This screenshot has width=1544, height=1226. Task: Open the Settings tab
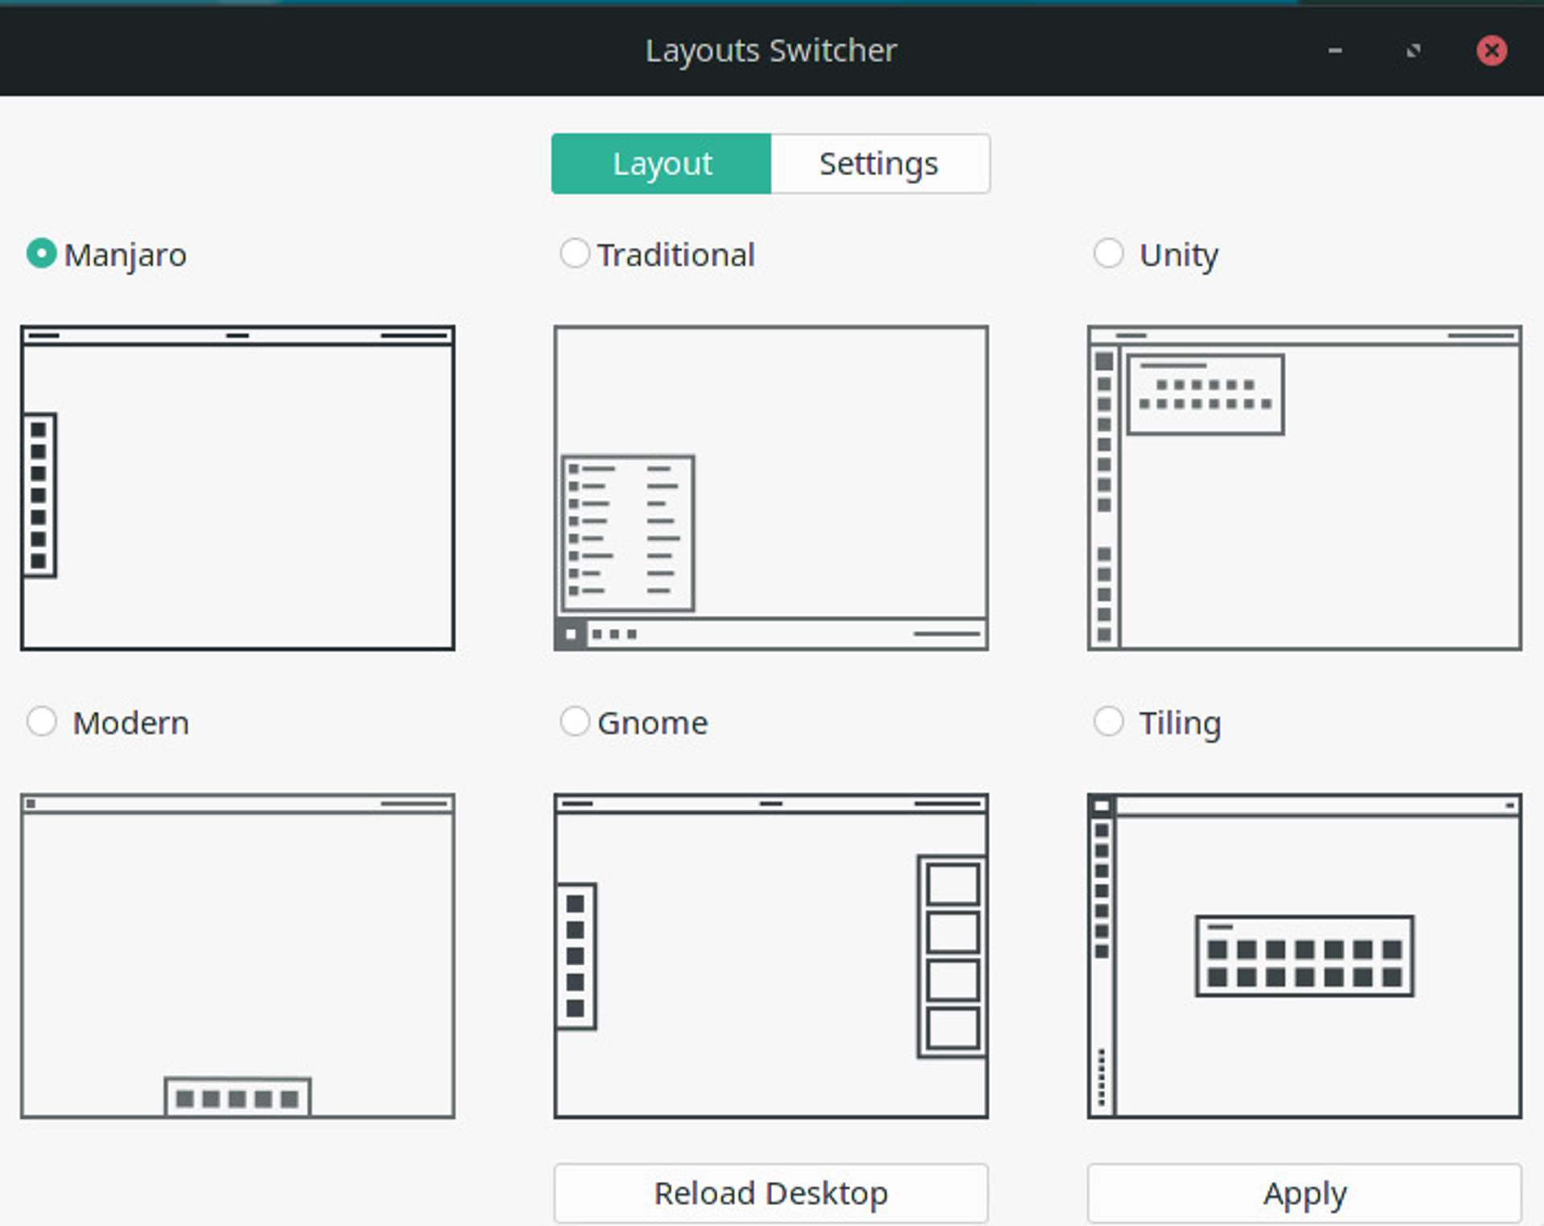coord(878,162)
